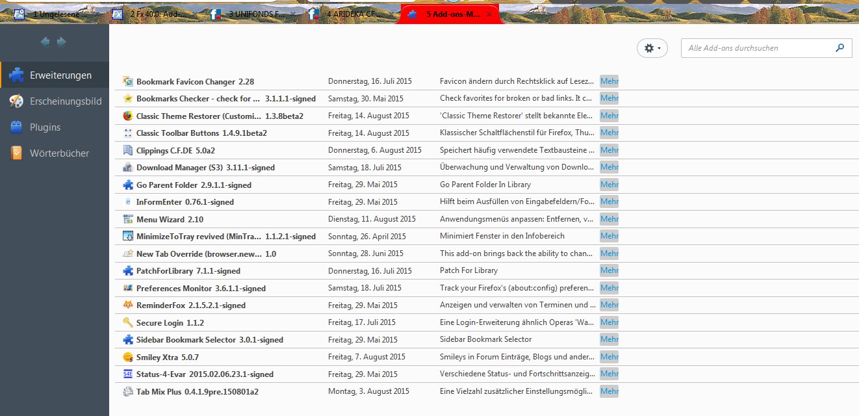Click the Status-4-Evar S4E icon

[x=128, y=374]
